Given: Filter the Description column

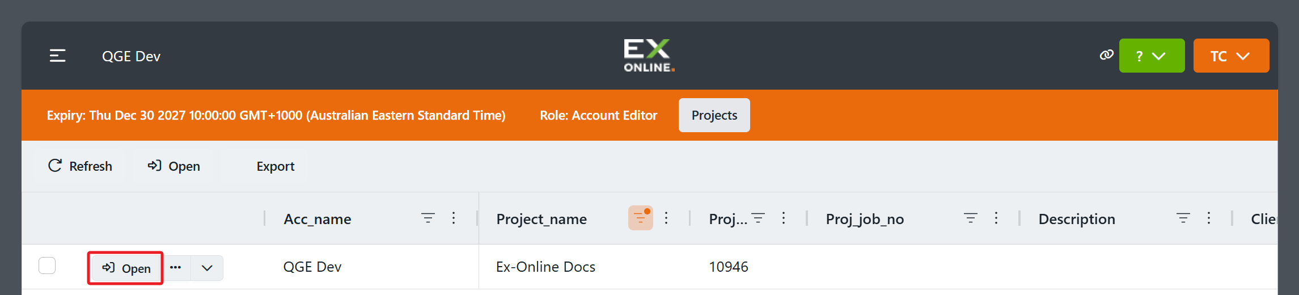Looking at the screenshot, I should click(x=1183, y=218).
